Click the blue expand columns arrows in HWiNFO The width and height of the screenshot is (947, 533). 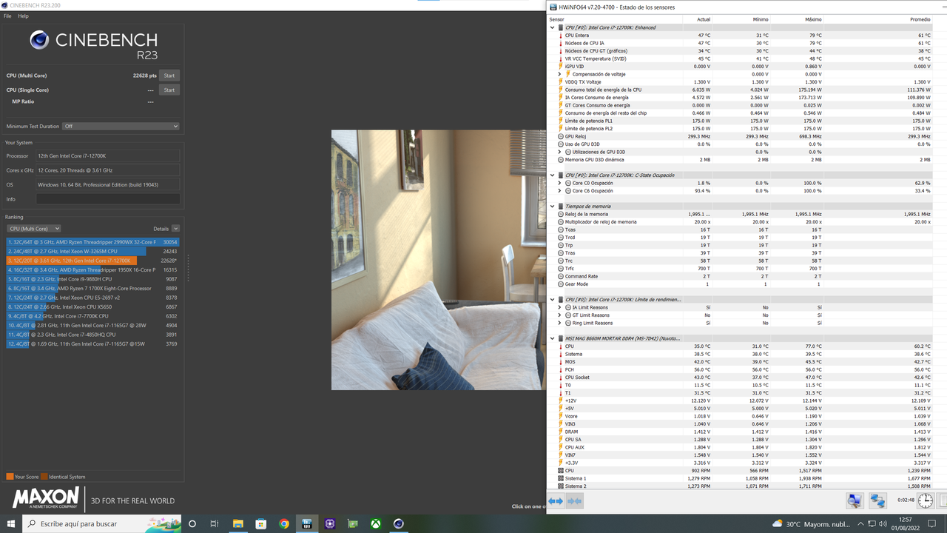point(556,501)
